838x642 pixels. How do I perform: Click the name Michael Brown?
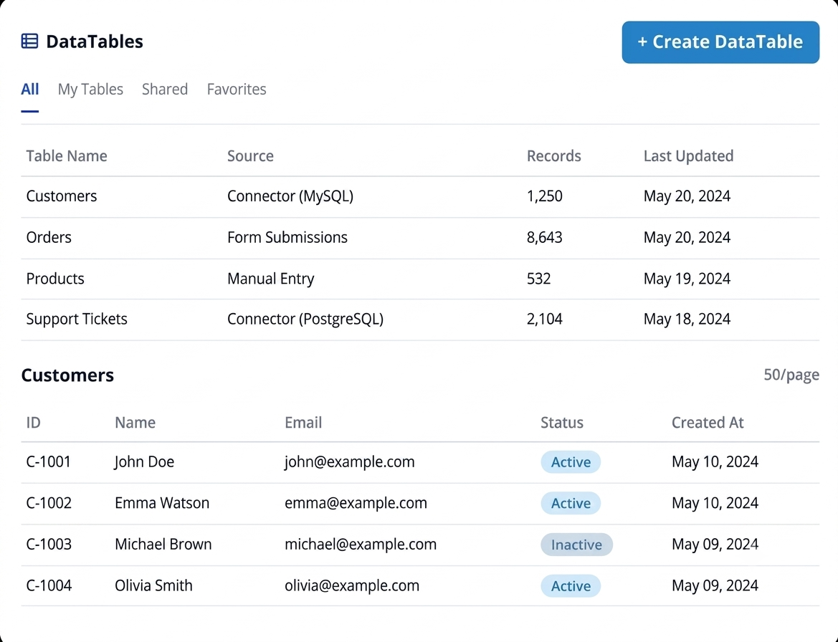163,544
